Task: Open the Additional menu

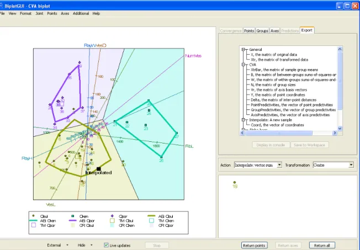Action: [x=81, y=14]
